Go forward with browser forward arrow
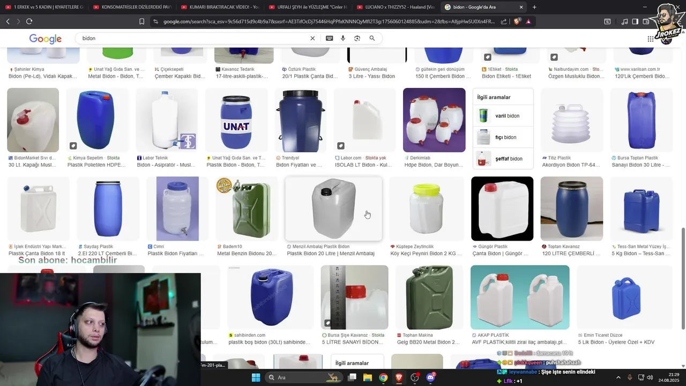Image resolution: width=686 pixels, height=386 pixels. click(x=18, y=21)
